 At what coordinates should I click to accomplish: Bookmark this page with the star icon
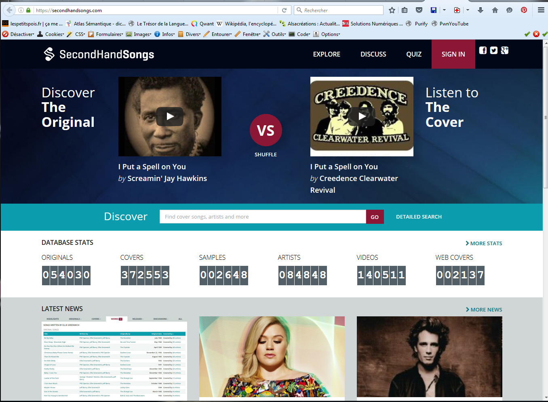pos(392,10)
